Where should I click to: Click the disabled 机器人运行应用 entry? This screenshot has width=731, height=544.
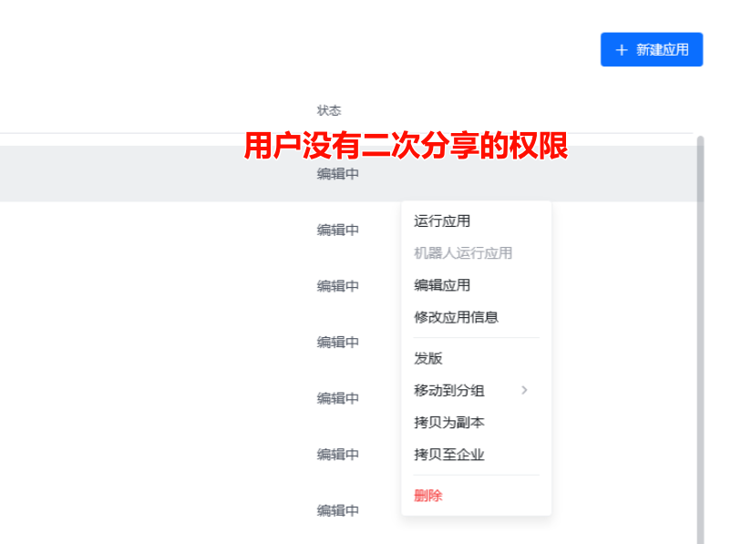point(464,252)
